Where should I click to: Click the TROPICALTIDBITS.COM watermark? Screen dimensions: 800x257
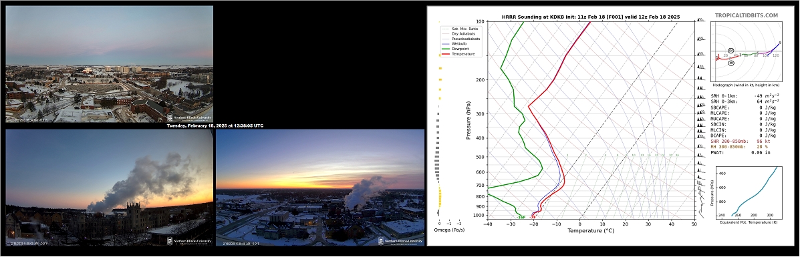click(x=747, y=16)
